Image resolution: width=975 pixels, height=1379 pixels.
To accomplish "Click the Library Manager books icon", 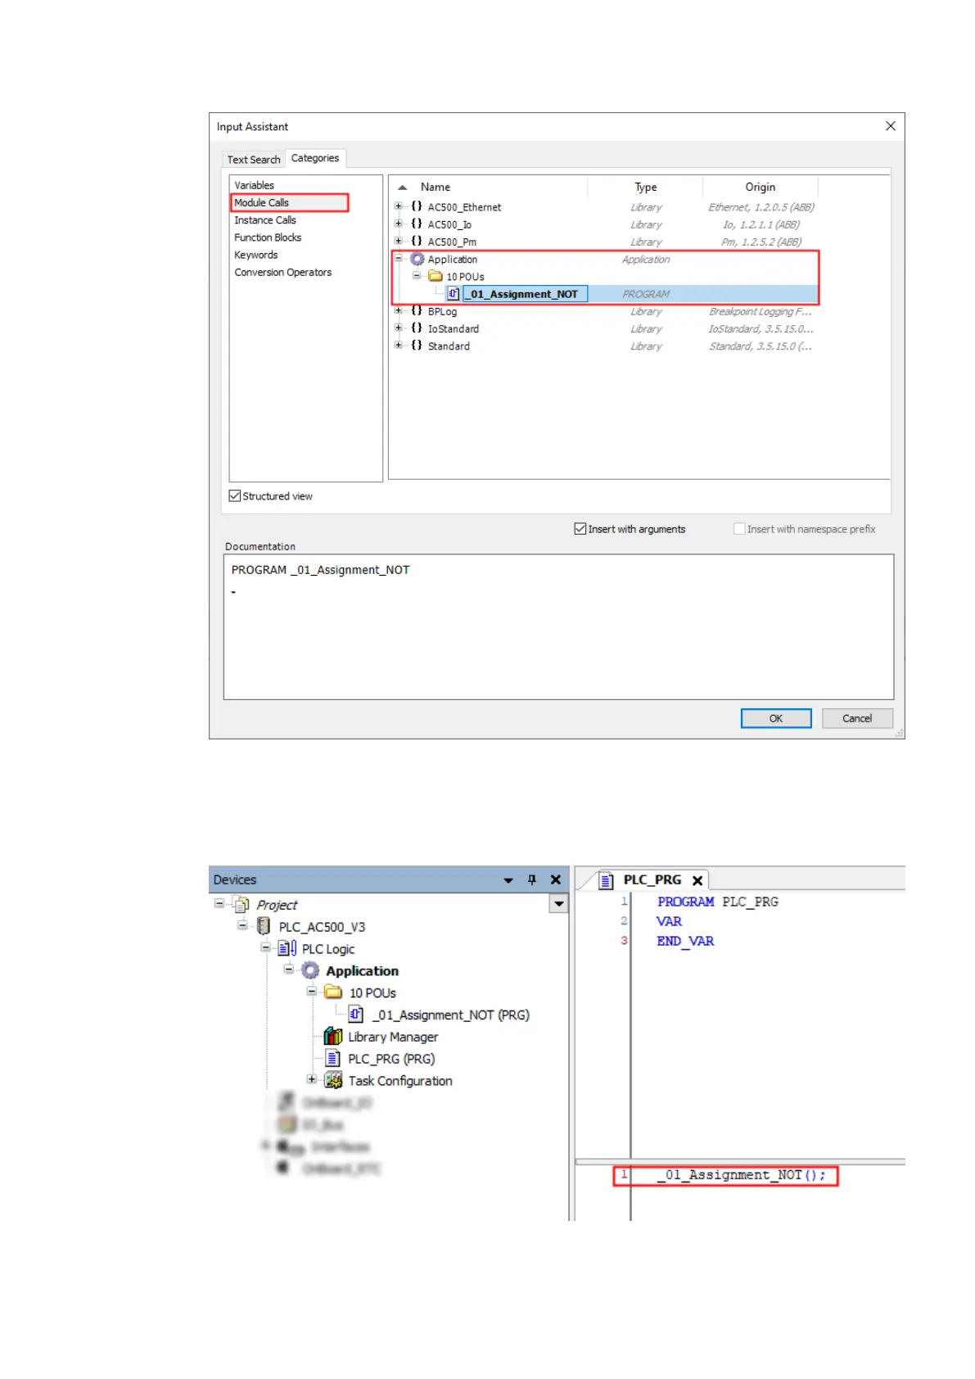I will (333, 1037).
